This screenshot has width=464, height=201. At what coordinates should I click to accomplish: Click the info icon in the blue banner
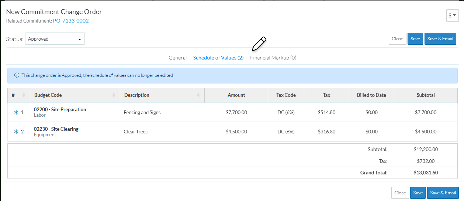coord(17,75)
